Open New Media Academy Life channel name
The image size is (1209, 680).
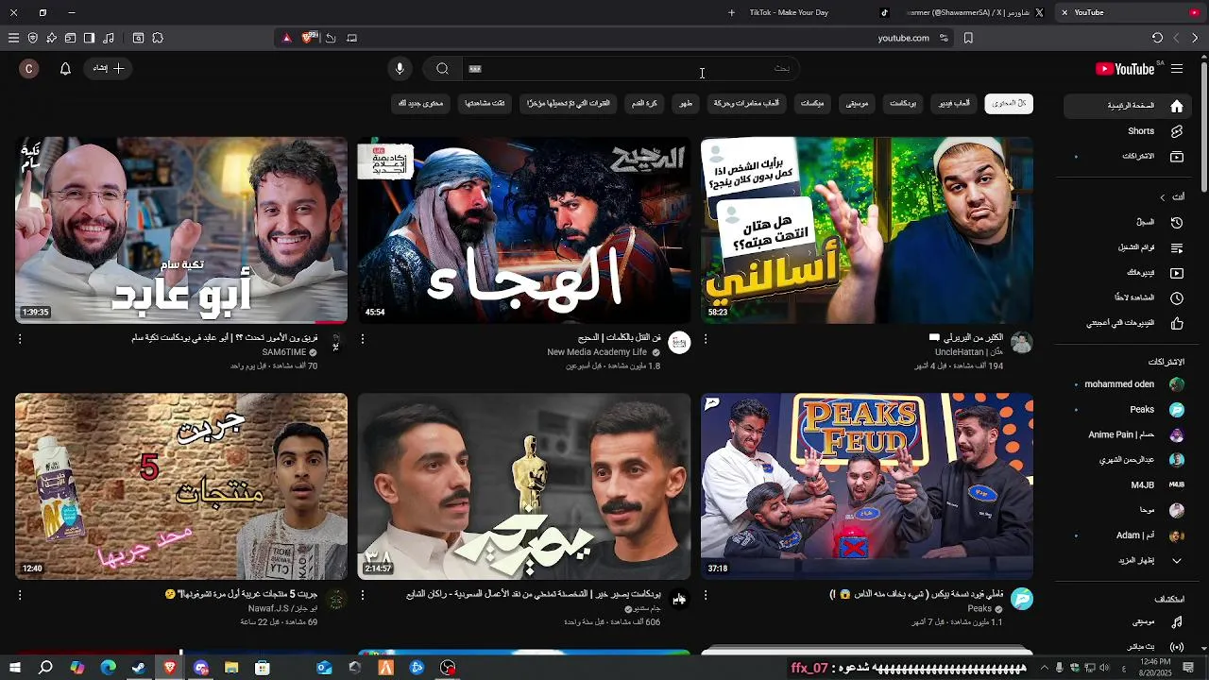[597, 352]
